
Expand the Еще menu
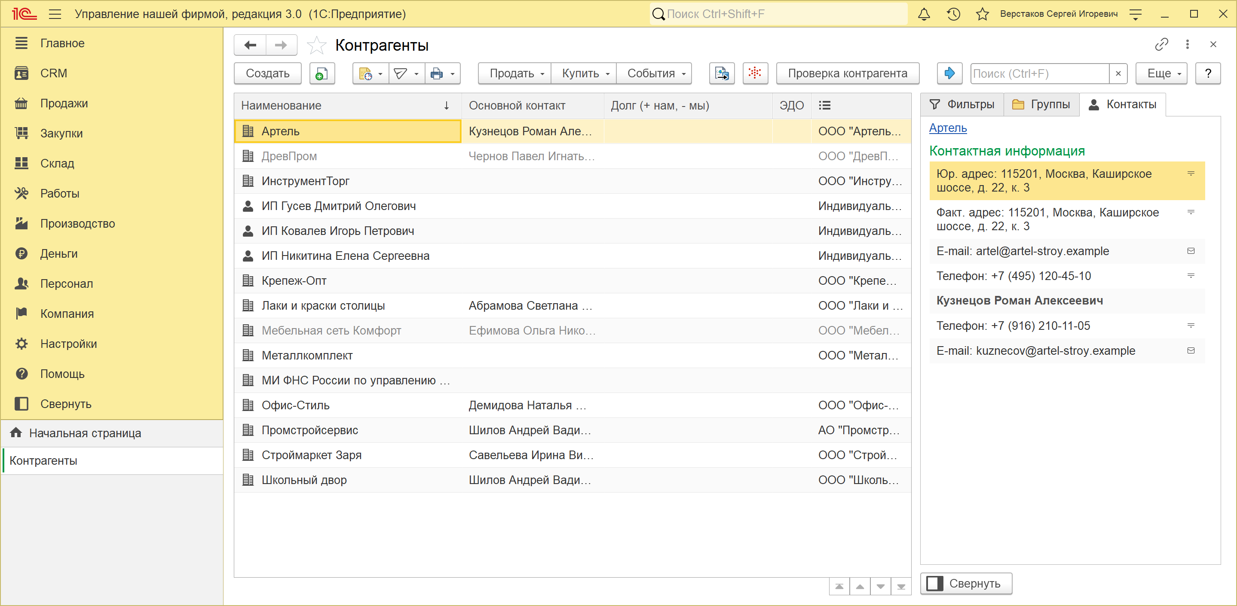click(1161, 73)
